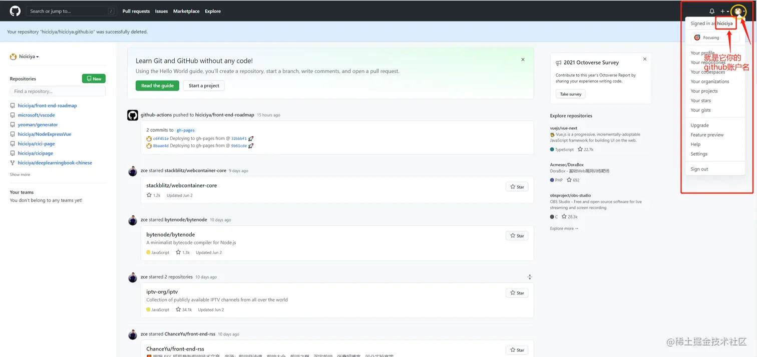
Task: Click Start a project
Action: [204, 85]
